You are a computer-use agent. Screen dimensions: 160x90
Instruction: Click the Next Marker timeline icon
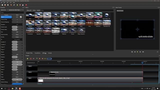coord(42,59)
